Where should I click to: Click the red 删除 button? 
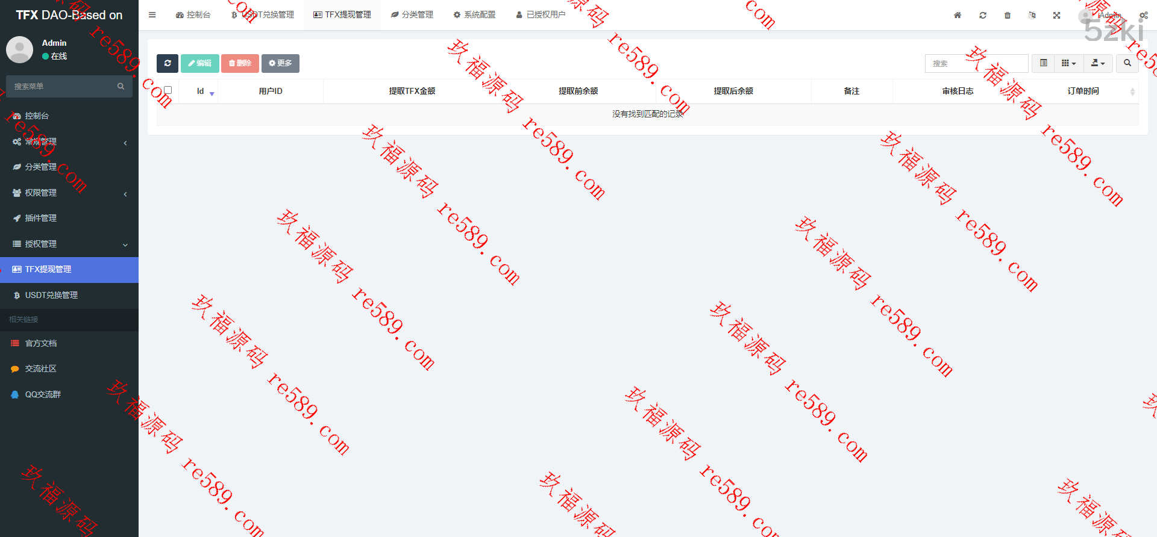coord(240,63)
